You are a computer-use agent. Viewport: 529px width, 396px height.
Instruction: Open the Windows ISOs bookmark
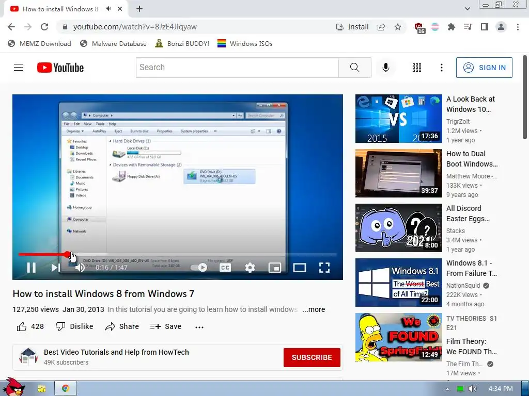point(245,44)
